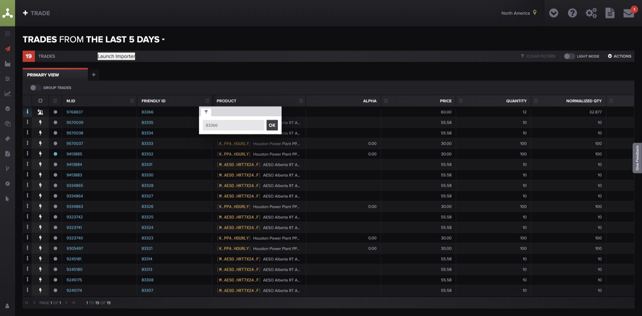The width and height of the screenshot is (642, 316).
Task: Click the status dot for trade 9413885
Action: [55, 154]
